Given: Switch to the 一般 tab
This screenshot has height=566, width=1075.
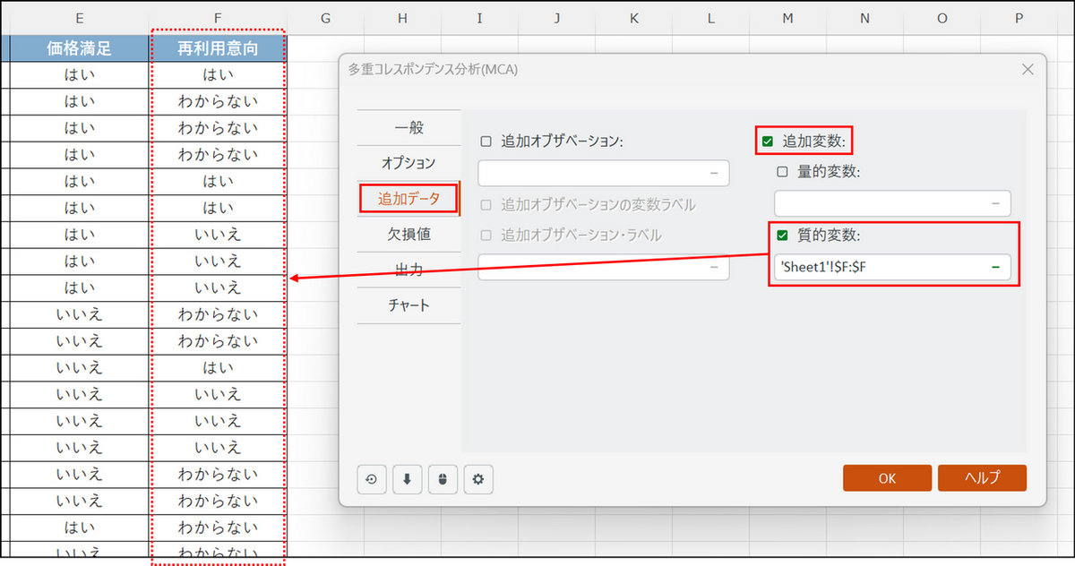Looking at the screenshot, I should [x=408, y=128].
